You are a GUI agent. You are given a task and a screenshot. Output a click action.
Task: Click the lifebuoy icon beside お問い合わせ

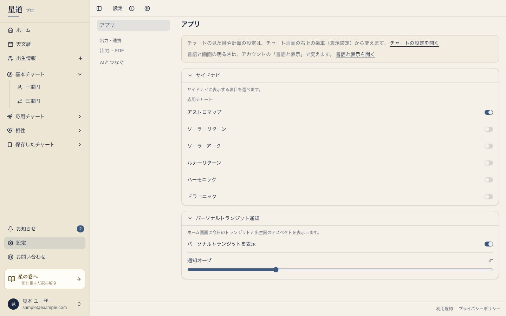pyautogui.click(x=11, y=257)
